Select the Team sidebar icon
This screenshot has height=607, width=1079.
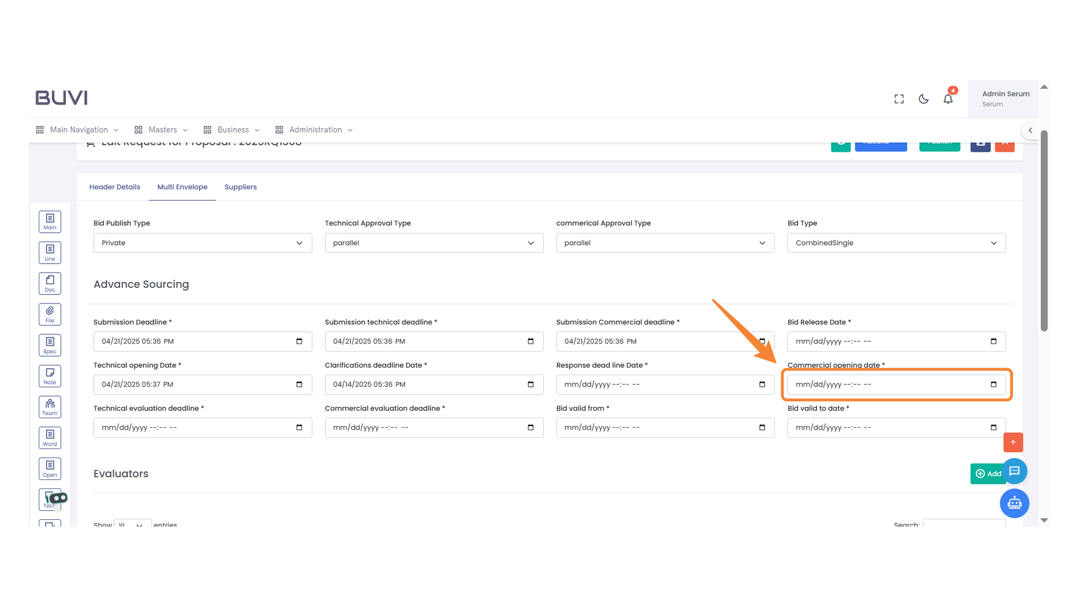(49, 407)
